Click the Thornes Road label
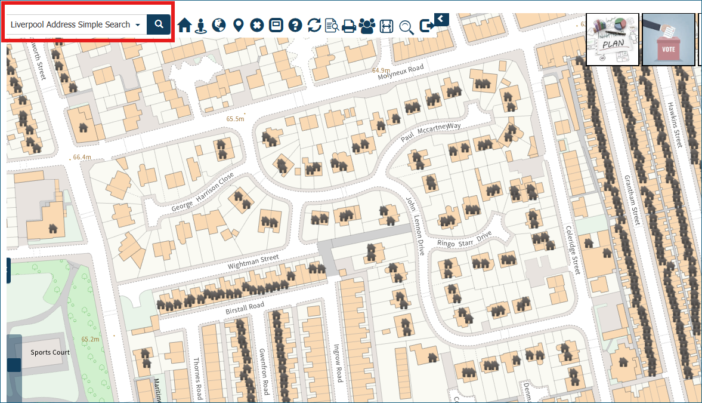702x403 pixels. point(197,379)
